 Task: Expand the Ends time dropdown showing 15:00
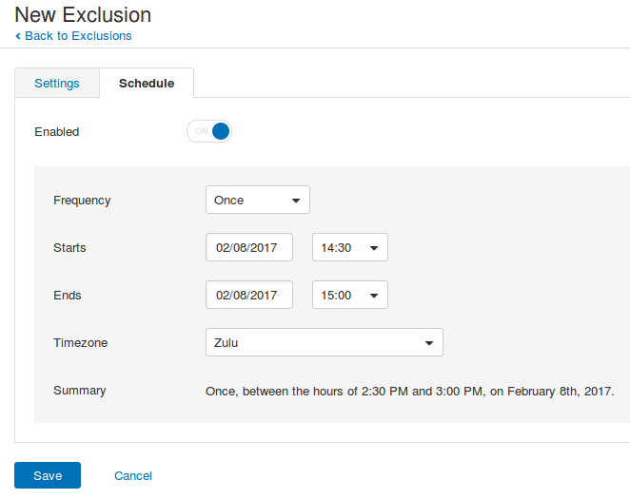click(x=350, y=295)
